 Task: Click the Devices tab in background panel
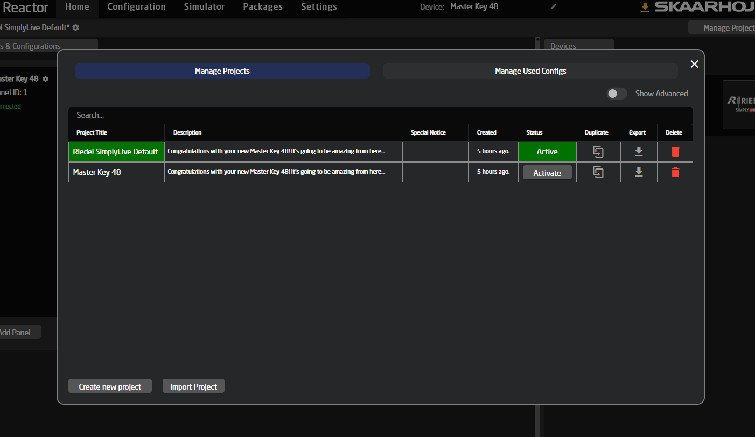pyautogui.click(x=578, y=46)
